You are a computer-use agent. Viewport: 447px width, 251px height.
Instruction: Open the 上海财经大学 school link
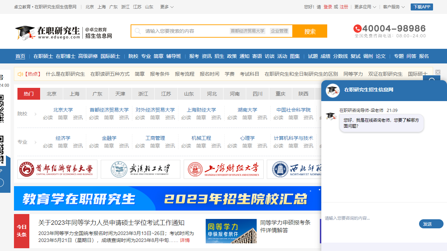[201, 110]
